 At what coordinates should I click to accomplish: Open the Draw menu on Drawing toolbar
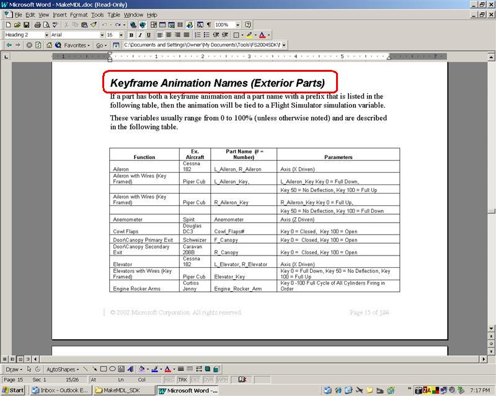14,369
